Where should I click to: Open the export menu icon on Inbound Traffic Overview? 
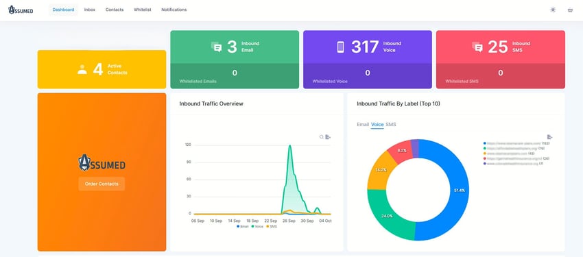point(328,137)
